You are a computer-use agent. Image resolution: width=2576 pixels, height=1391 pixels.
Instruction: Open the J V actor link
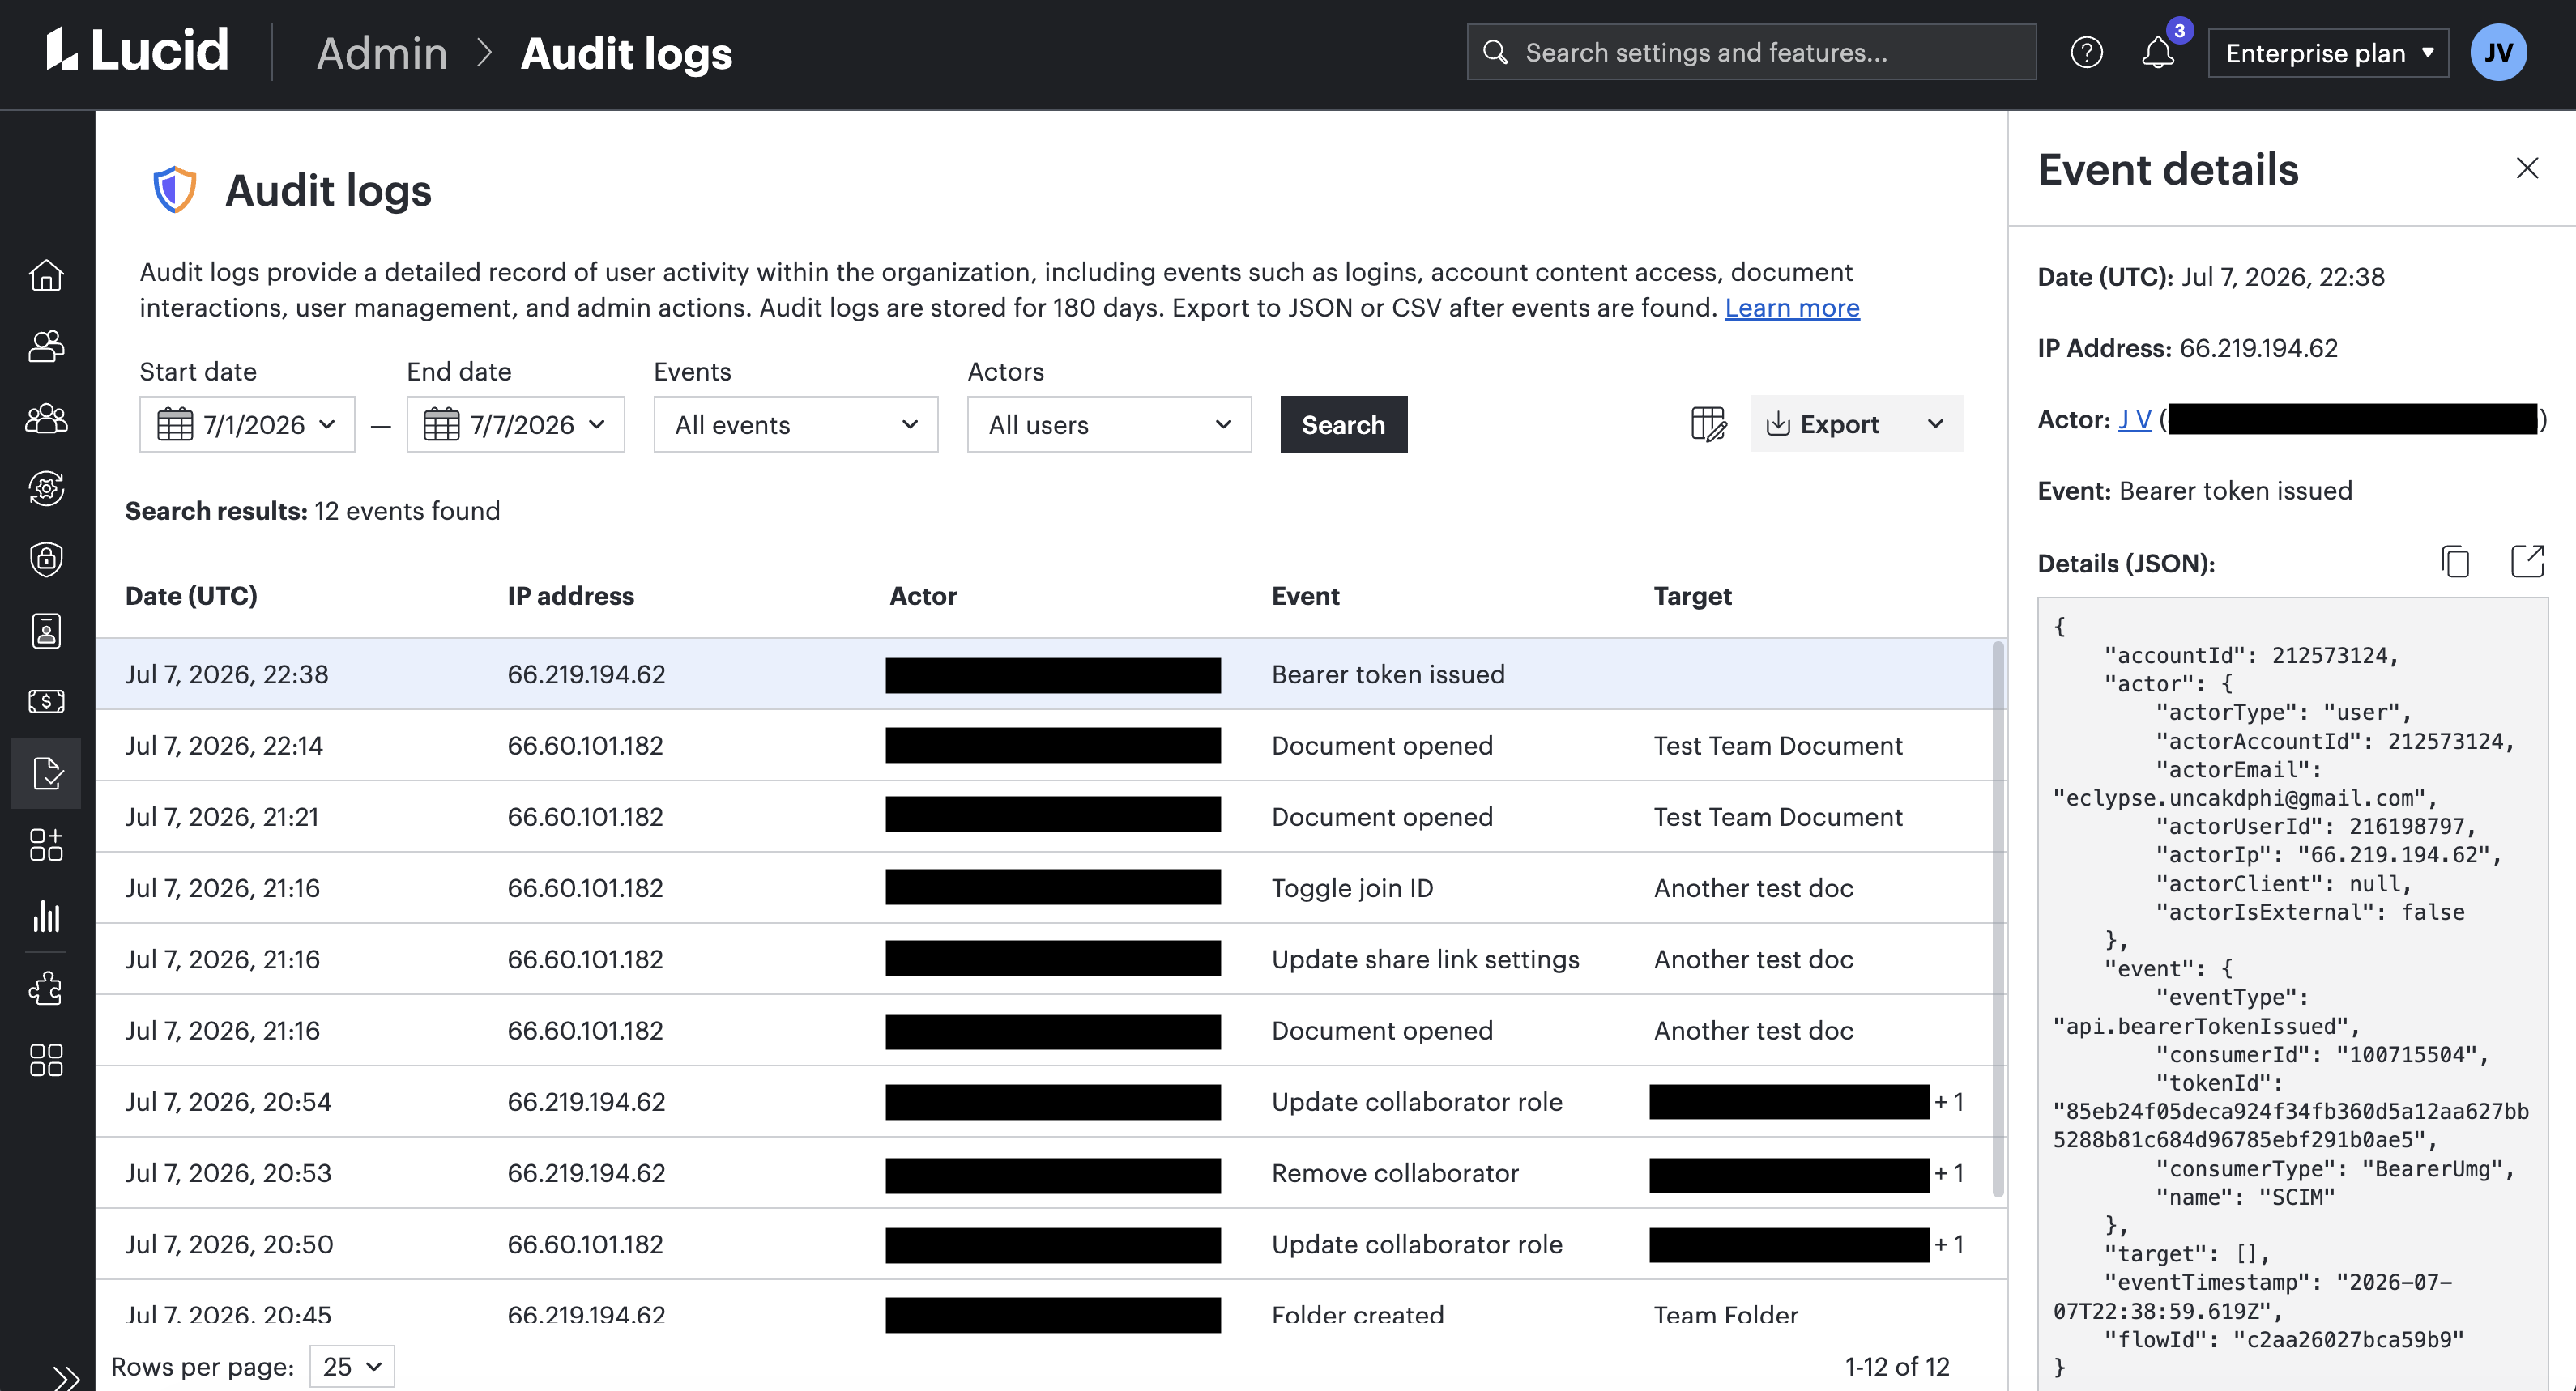2134,419
